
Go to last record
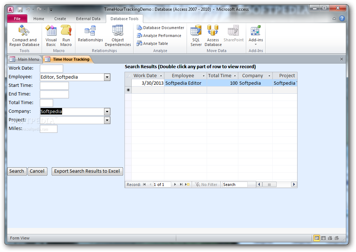pos(181,185)
